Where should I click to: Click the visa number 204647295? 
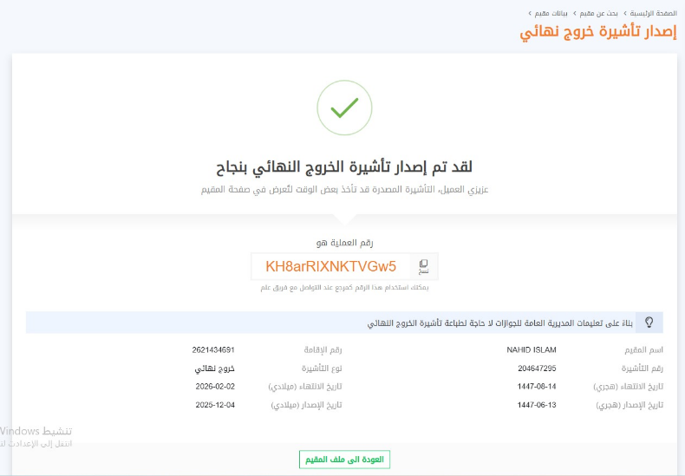[x=537, y=368]
